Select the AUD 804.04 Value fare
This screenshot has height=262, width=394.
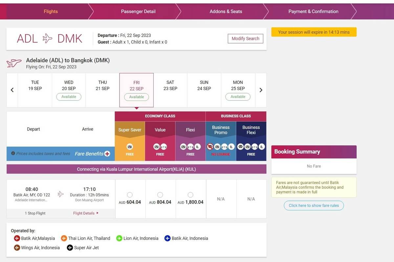(160, 195)
